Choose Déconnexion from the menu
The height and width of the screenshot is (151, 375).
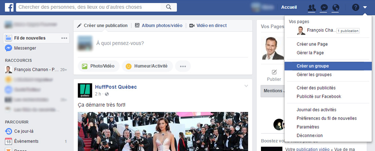coord(310,136)
